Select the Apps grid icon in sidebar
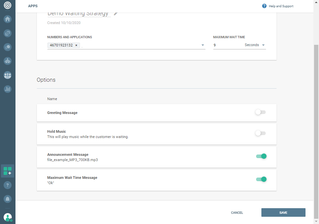This screenshot has height=224, width=319. pyautogui.click(x=8, y=171)
